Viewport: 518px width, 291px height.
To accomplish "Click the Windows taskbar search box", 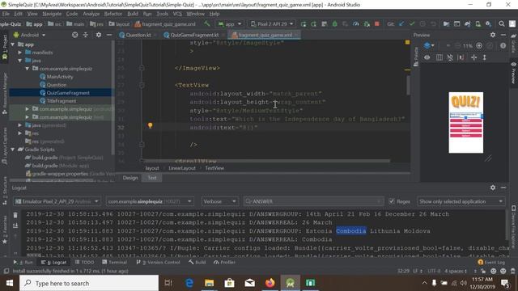I will click(89, 283).
